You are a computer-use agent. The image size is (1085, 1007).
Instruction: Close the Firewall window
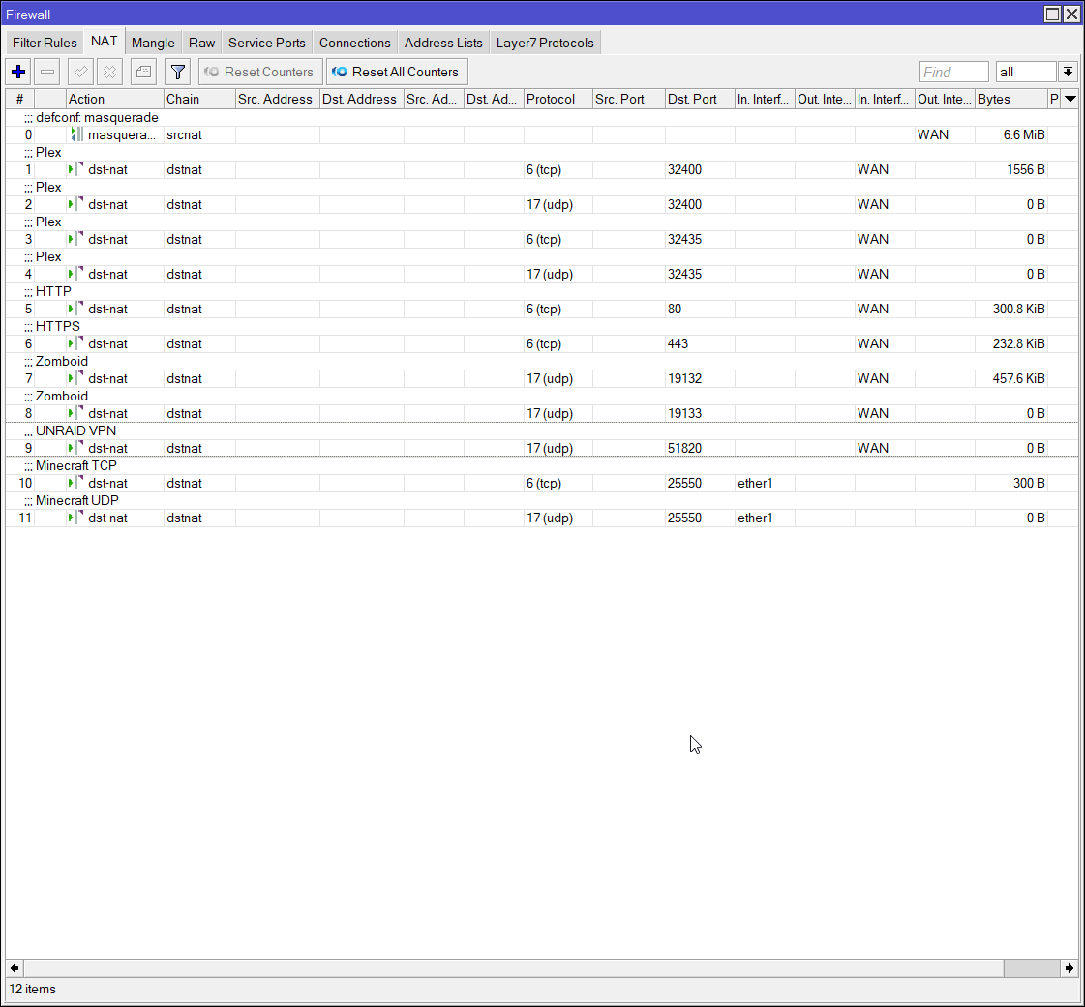pyautogui.click(x=1071, y=14)
